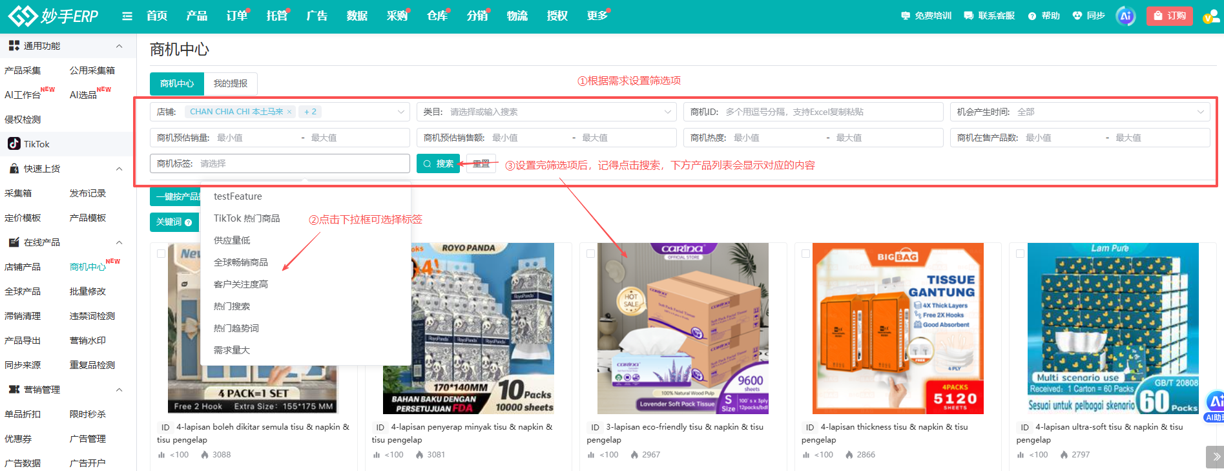The width and height of the screenshot is (1224, 471).
Task: Select 客户关注度高 tag option
Action: (x=306, y=284)
